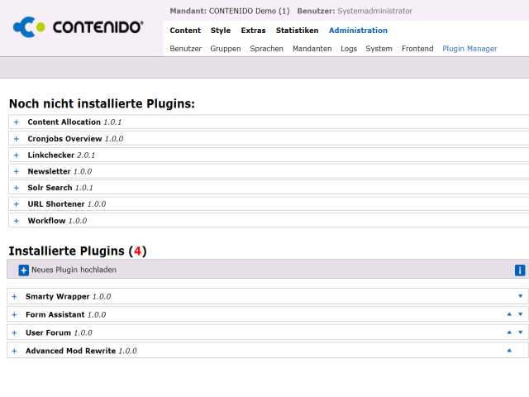Viewport: 529px width, 397px height.
Task: Expand Linkchecker plus sign
Action: (x=17, y=155)
